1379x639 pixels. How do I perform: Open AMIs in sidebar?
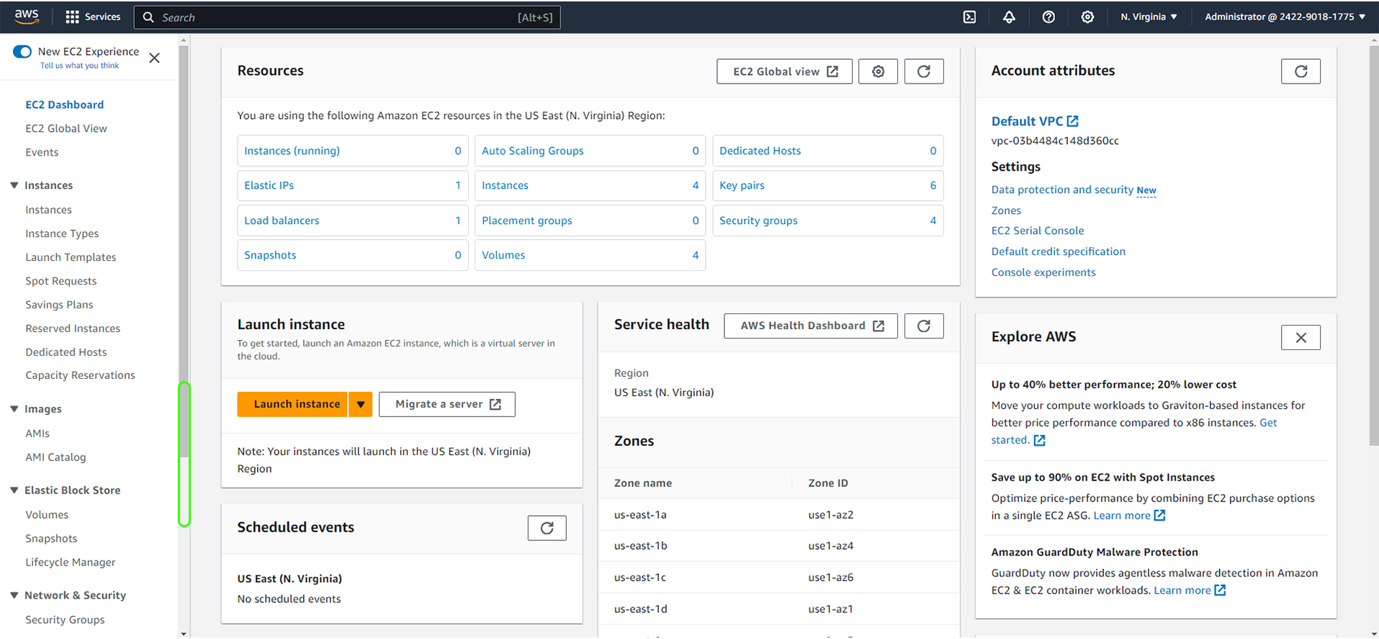[37, 434]
